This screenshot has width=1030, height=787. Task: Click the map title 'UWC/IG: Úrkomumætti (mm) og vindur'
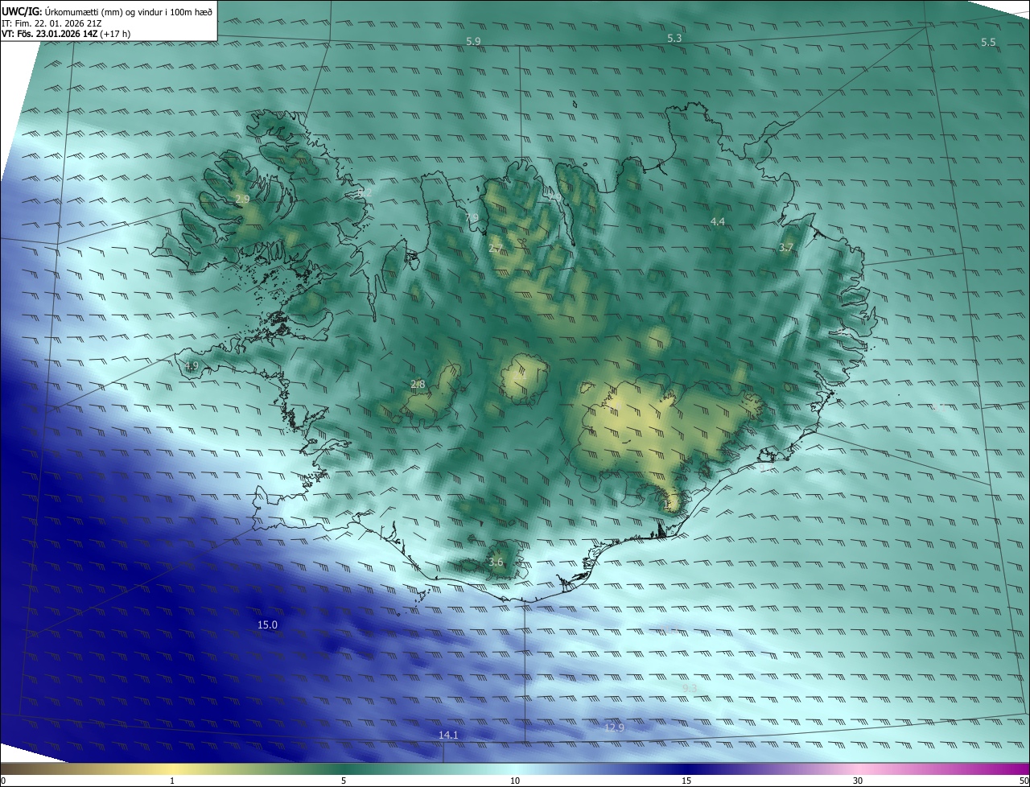[107, 11]
